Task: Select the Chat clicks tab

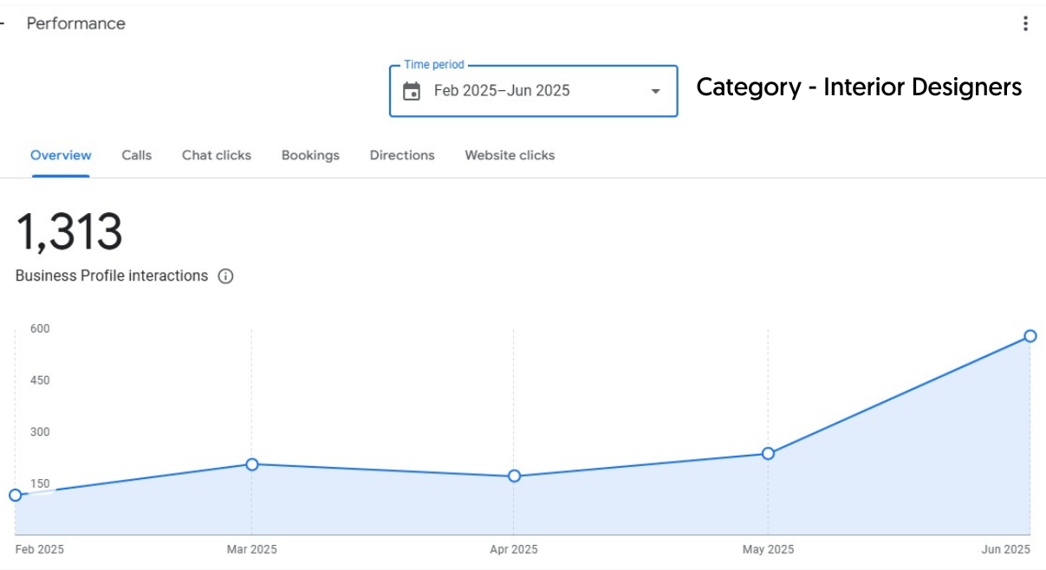Action: (217, 156)
